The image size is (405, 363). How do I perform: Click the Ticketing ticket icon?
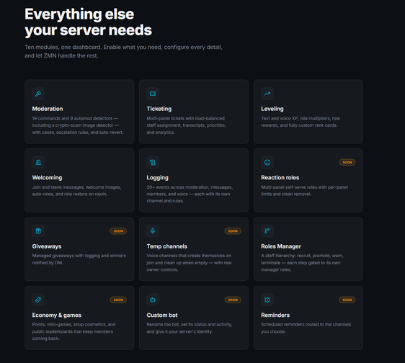[153, 94]
